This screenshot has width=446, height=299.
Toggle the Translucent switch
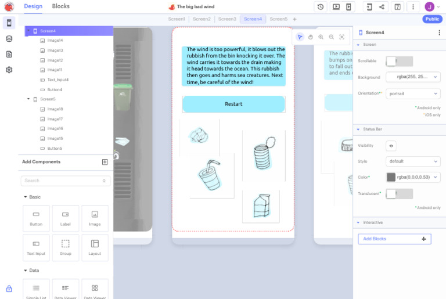click(400, 194)
